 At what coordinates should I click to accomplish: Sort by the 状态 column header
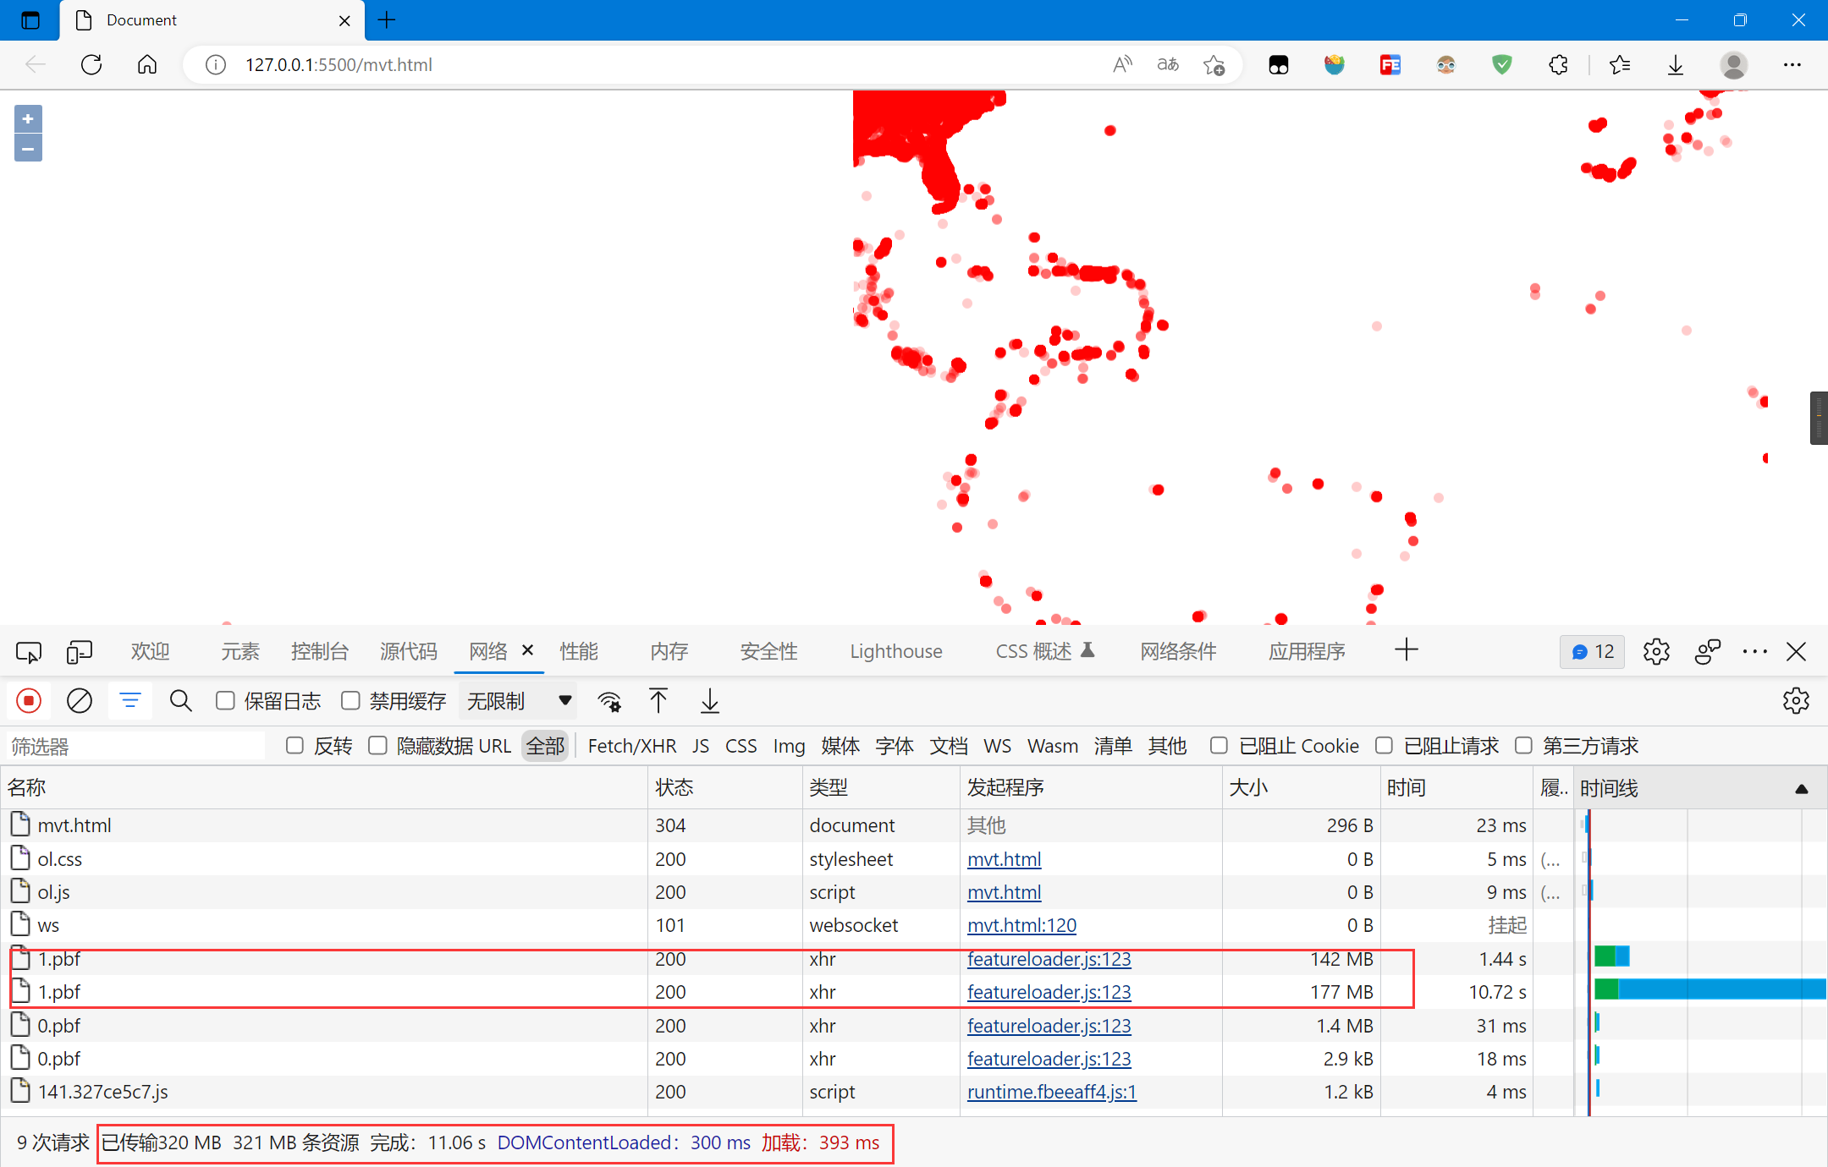click(x=725, y=788)
